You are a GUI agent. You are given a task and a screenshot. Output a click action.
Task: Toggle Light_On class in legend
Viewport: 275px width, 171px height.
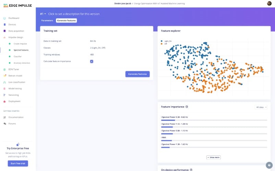click(166, 41)
